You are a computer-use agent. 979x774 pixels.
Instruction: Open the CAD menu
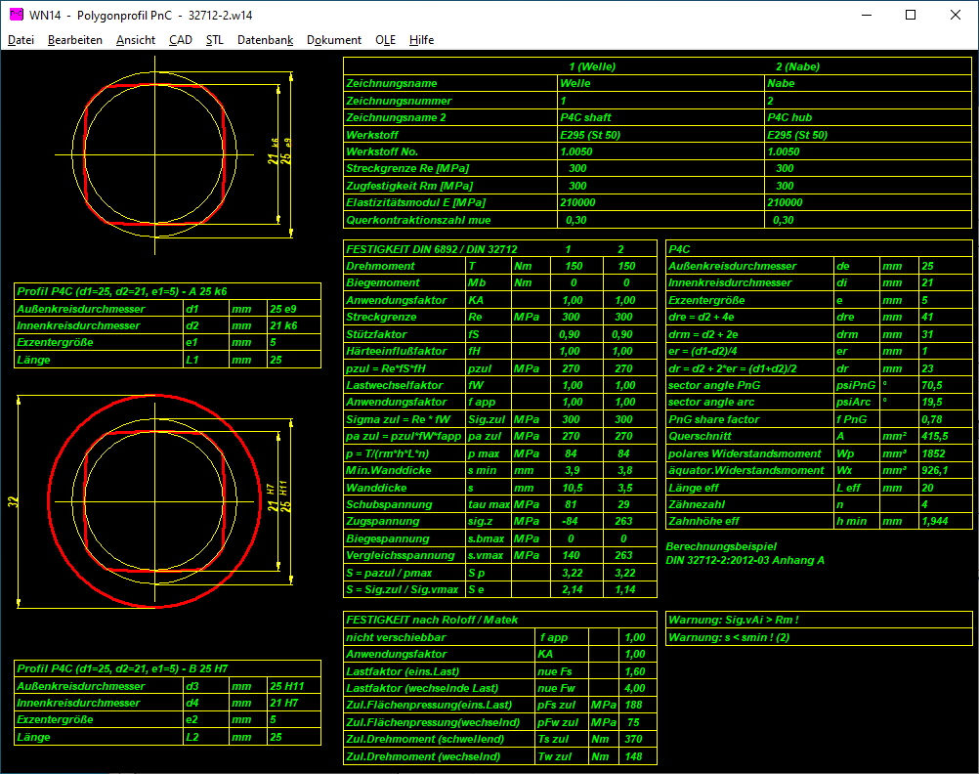click(x=180, y=40)
